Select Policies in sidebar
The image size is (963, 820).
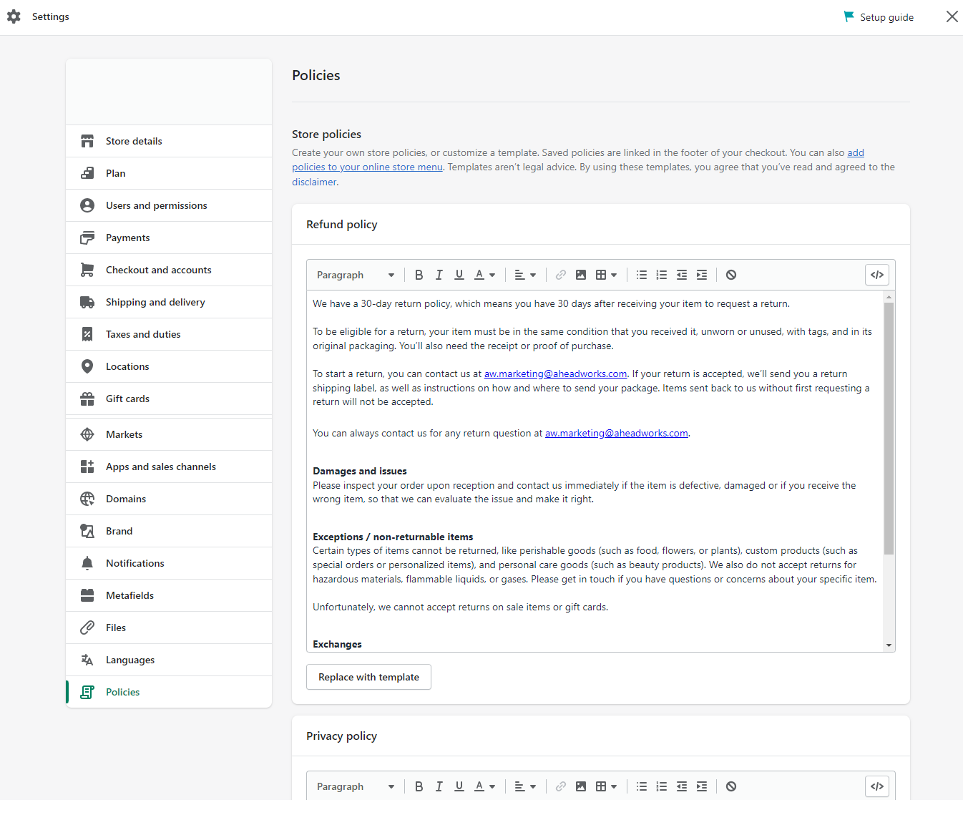[169, 692]
